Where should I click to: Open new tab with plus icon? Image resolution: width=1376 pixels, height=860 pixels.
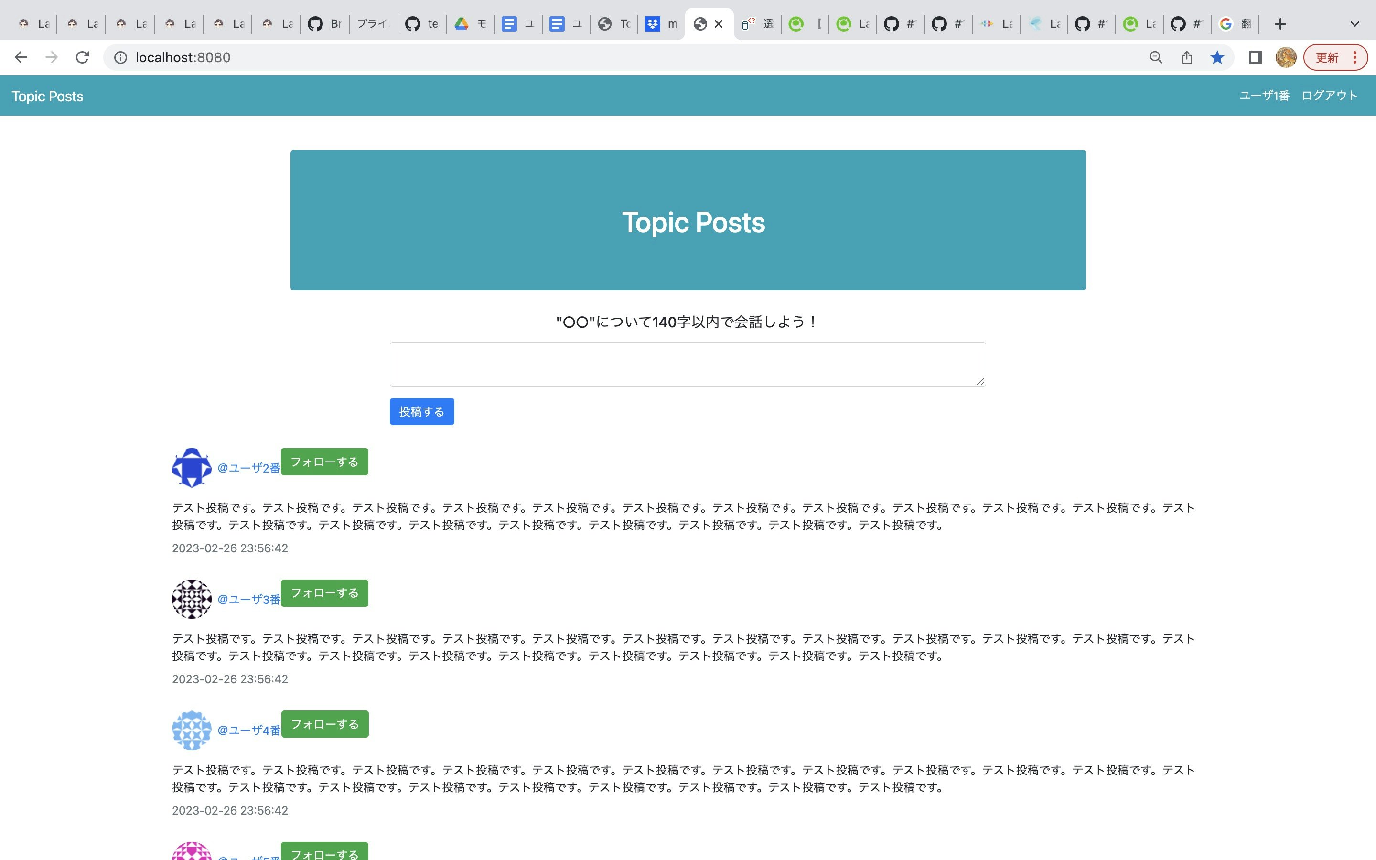click(x=1280, y=24)
